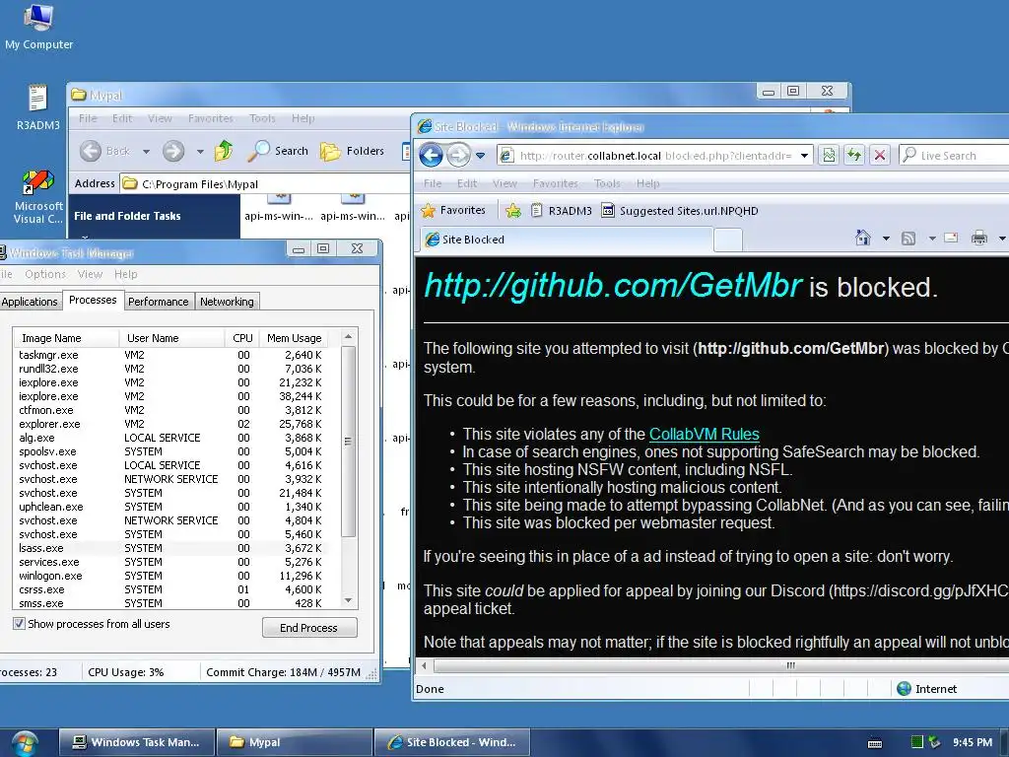Sort processes by CPU column

point(242,338)
